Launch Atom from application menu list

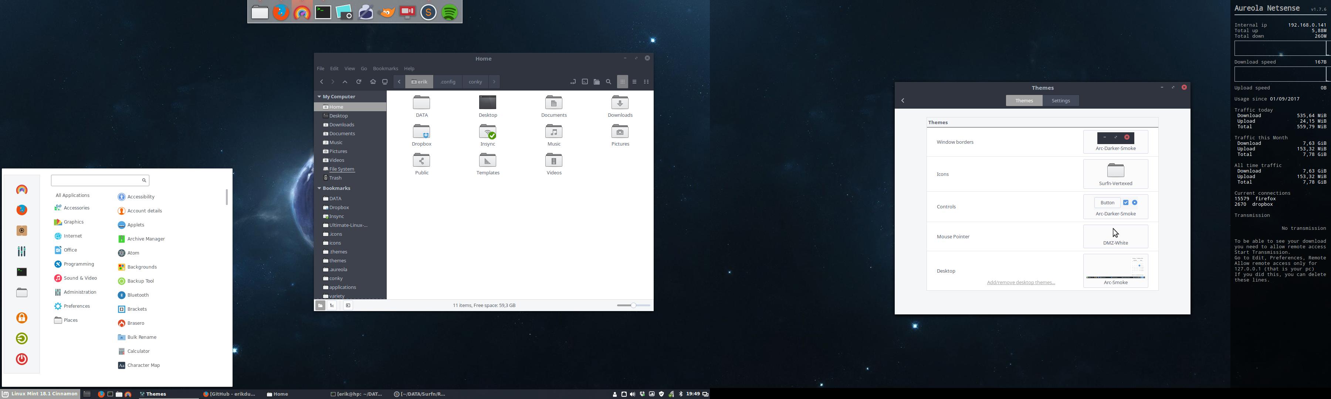tap(129, 253)
